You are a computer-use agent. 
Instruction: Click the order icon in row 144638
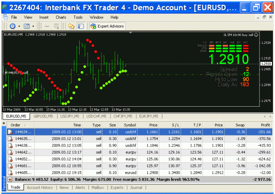tap(11, 146)
